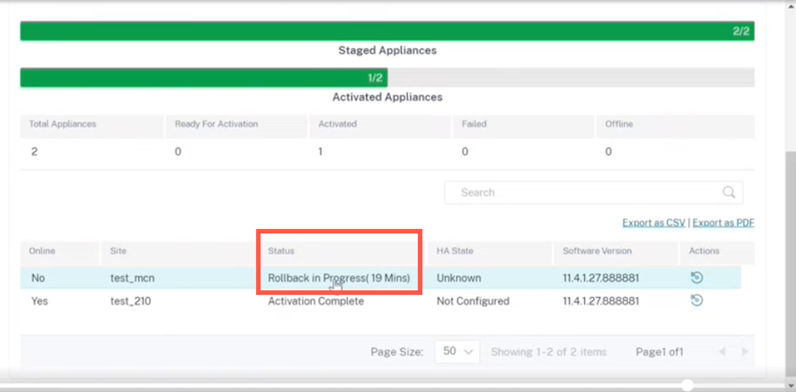This screenshot has width=796, height=392.
Task: Export the table as CSV
Action: pos(654,222)
